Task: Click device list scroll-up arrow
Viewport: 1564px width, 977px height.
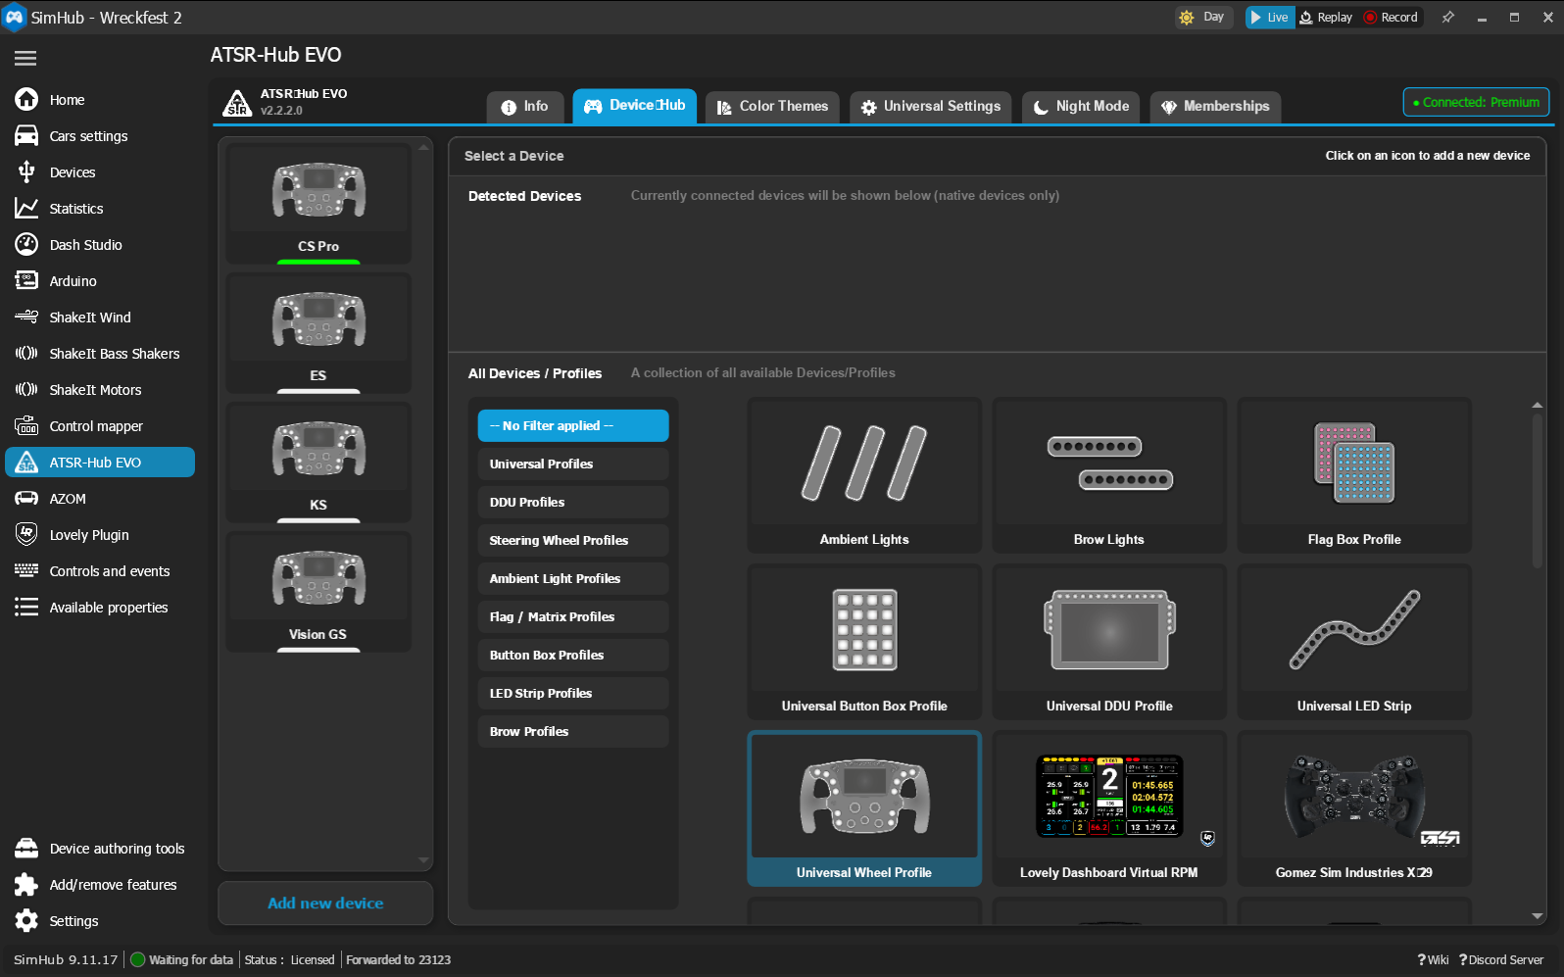Action: click(x=423, y=147)
